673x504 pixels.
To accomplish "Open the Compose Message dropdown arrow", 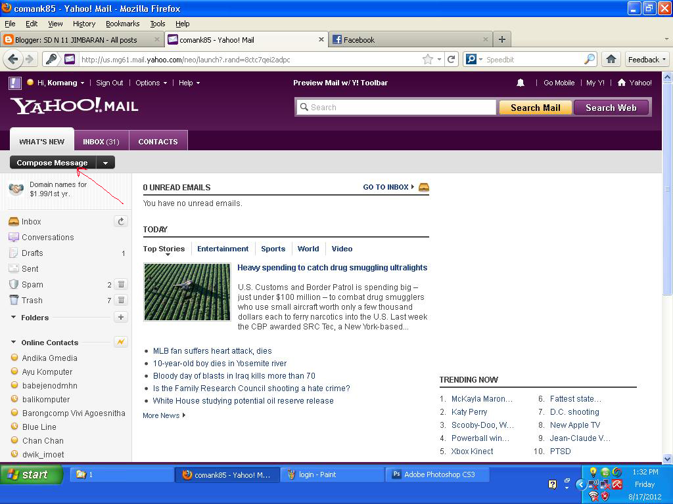I will 106,163.
